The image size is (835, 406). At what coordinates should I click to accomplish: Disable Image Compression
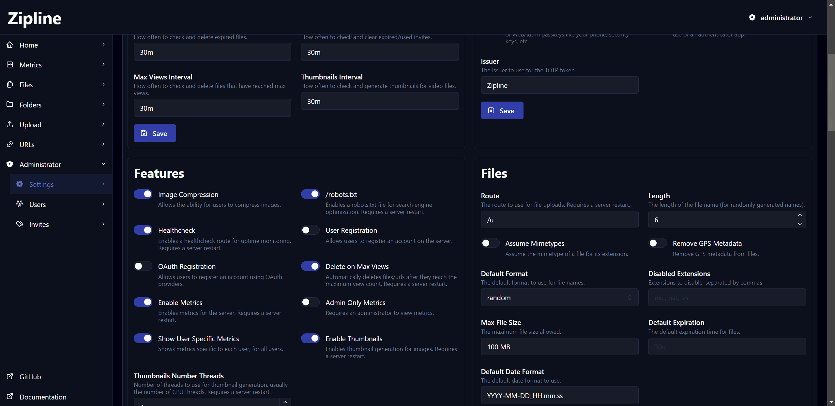point(143,194)
